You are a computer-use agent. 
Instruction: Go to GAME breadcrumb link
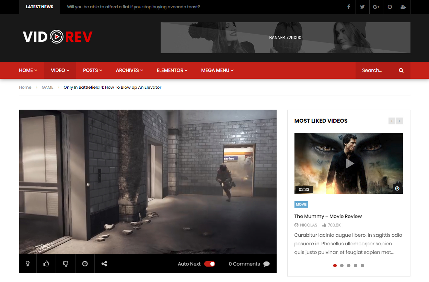(x=47, y=87)
